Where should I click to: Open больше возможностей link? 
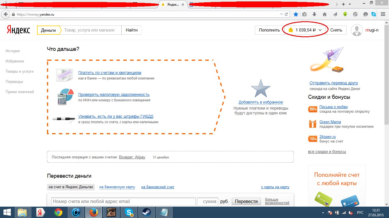click(277, 201)
